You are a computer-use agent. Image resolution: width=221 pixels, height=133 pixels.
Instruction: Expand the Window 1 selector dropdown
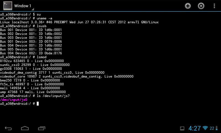tap(23, 6)
